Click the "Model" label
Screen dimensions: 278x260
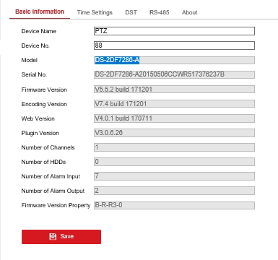pyautogui.click(x=30, y=60)
